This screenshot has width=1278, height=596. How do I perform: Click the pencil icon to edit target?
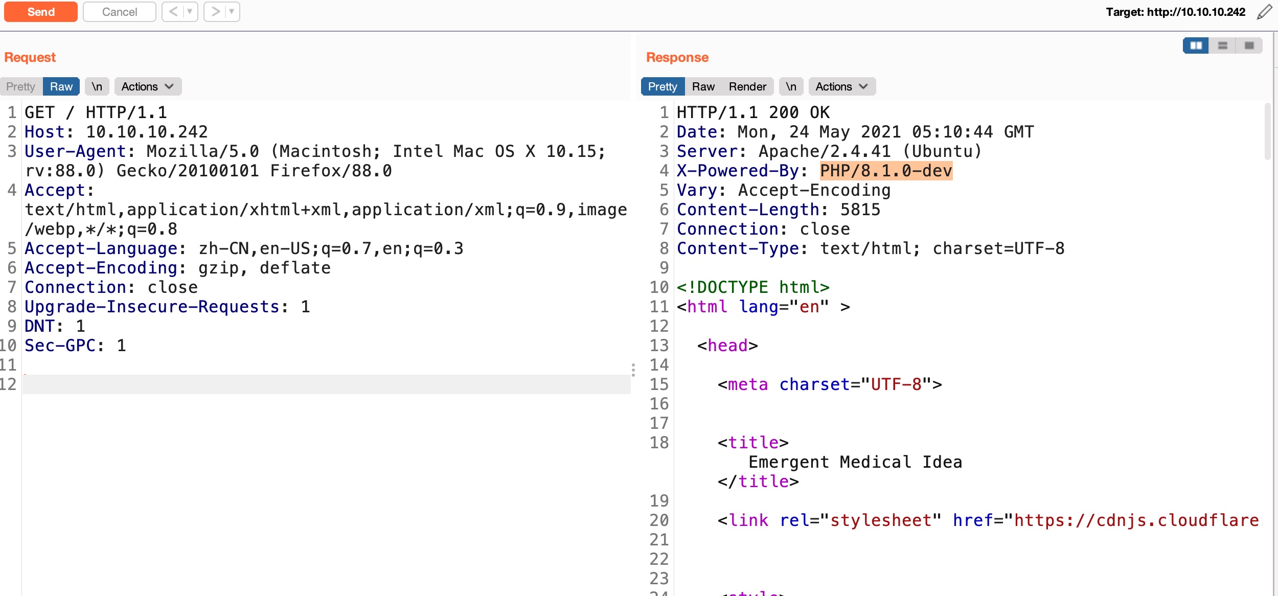pyautogui.click(x=1264, y=12)
